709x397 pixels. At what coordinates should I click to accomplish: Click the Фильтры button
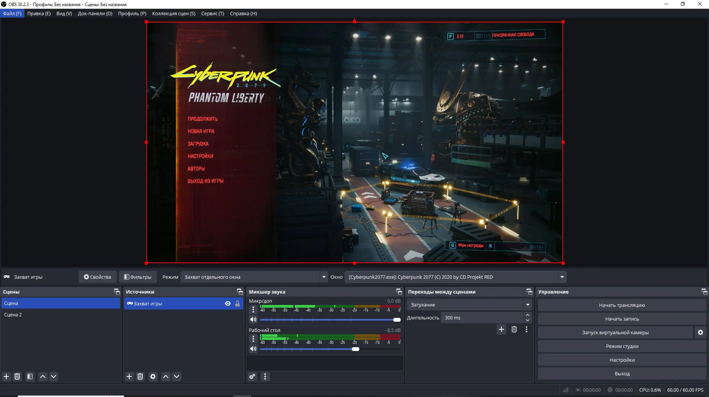[x=138, y=277]
